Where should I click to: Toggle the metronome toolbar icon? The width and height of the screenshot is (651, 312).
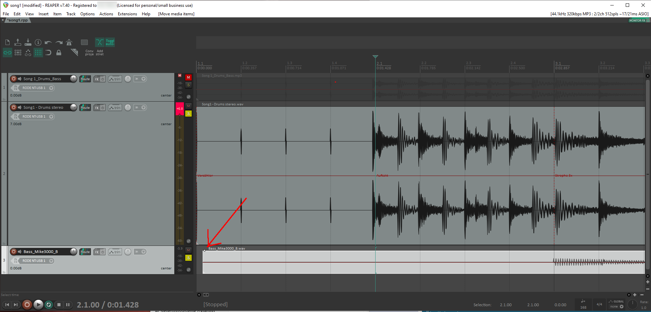coord(69,42)
